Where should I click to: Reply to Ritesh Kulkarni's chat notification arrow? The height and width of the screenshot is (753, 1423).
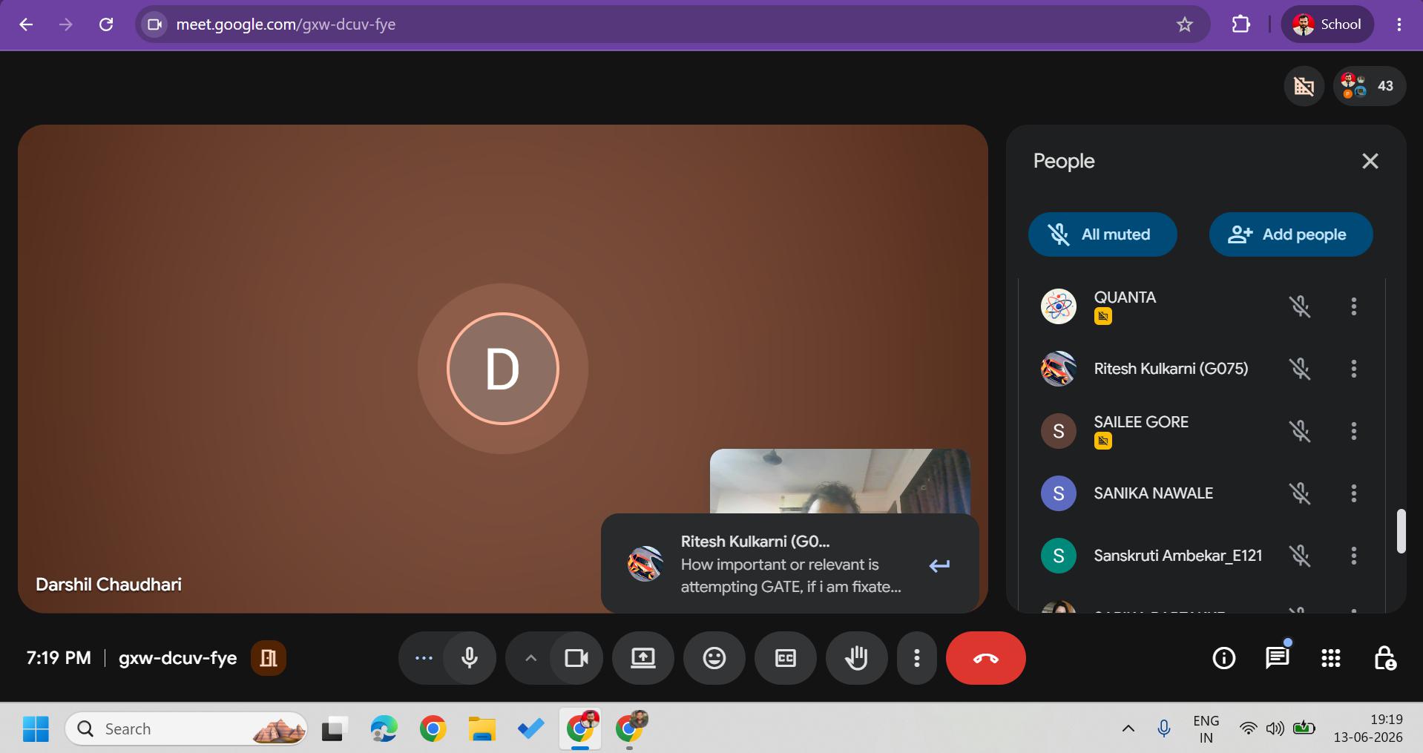(x=939, y=566)
